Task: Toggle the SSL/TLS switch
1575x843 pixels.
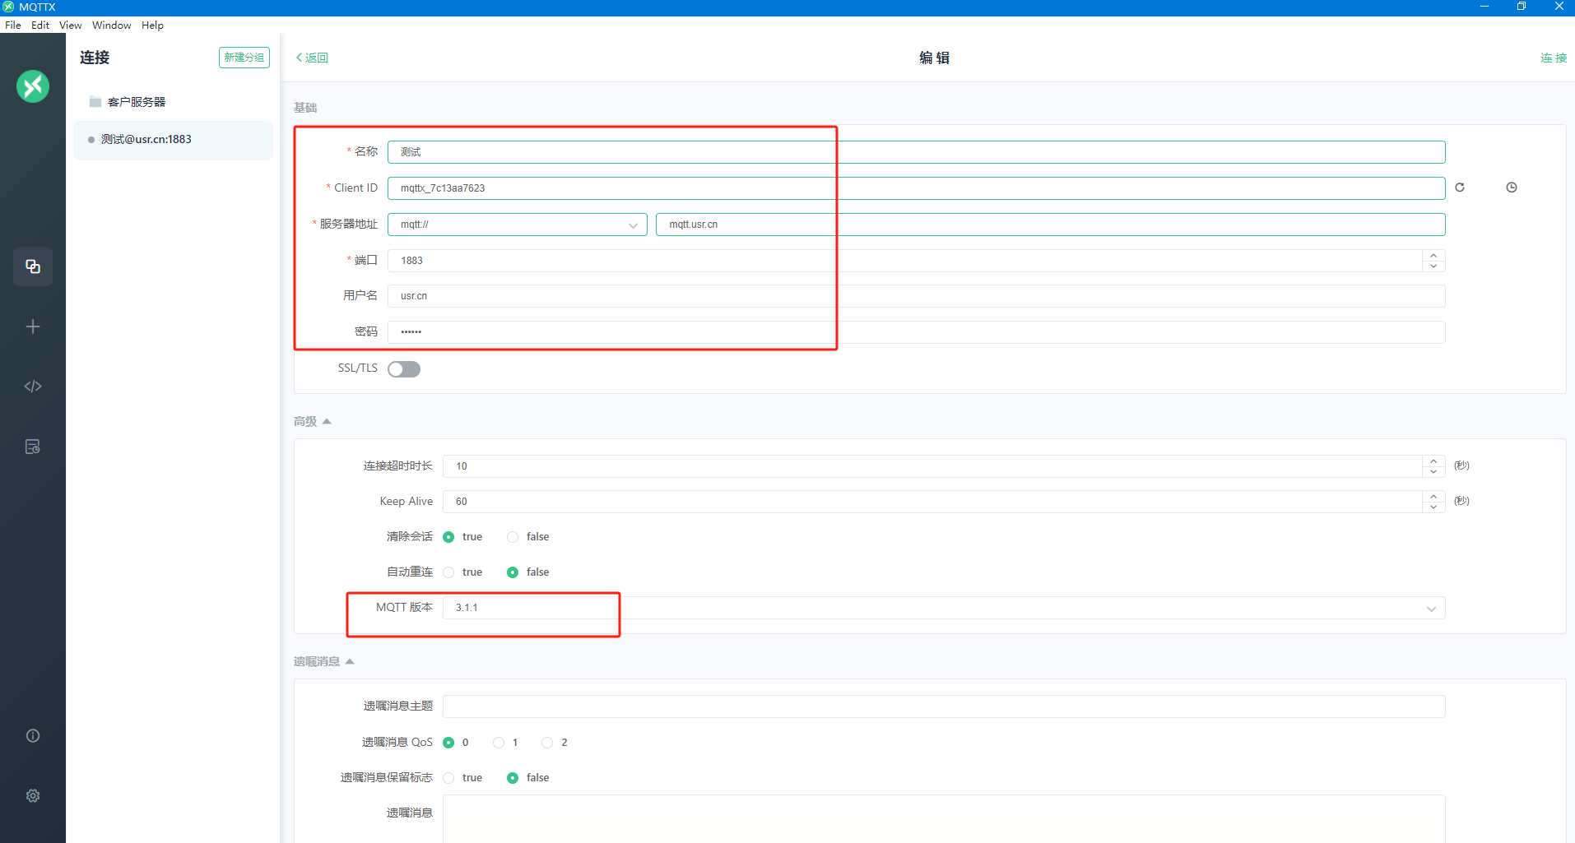Action: click(404, 369)
